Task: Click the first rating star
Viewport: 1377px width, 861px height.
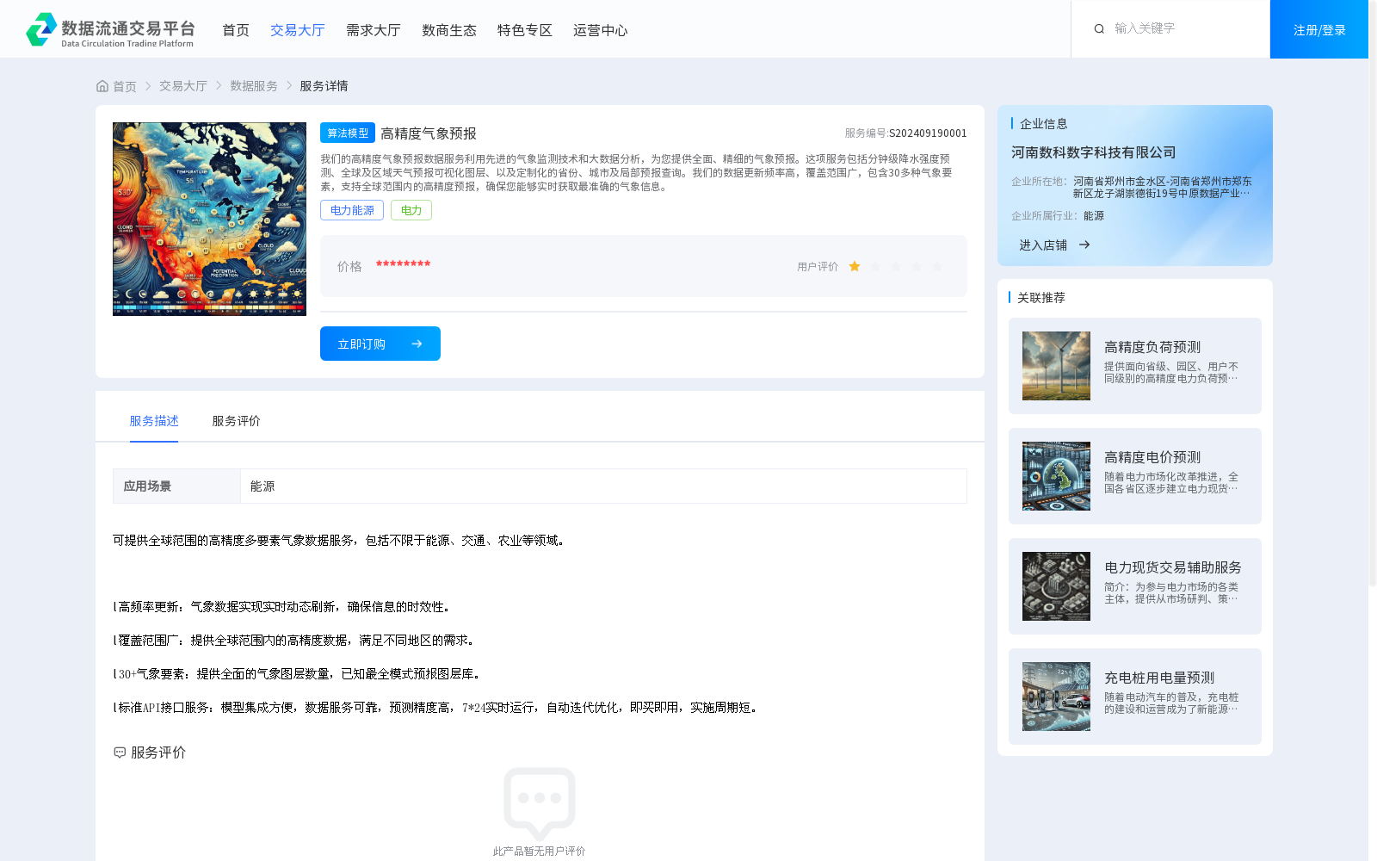Action: [x=855, y=267]
